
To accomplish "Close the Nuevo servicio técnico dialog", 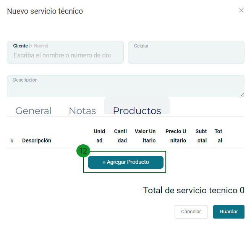I will 241,11.
